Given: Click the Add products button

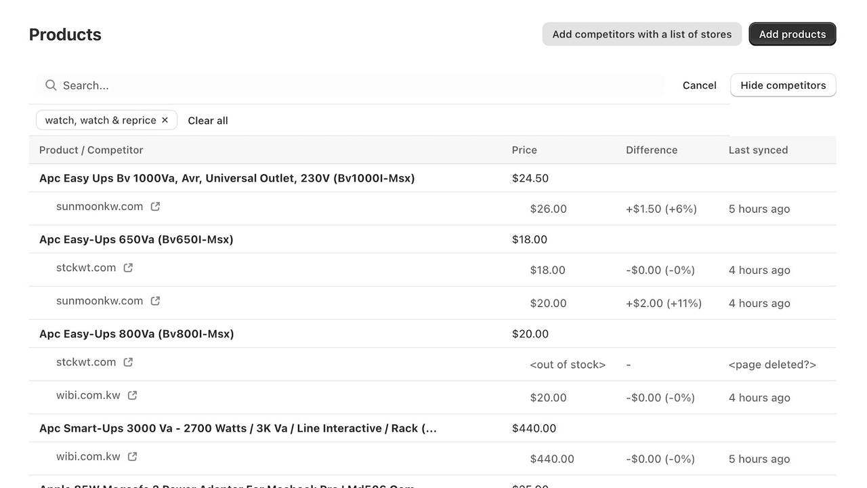Looking at the screenshot, I should pos(792,35).
